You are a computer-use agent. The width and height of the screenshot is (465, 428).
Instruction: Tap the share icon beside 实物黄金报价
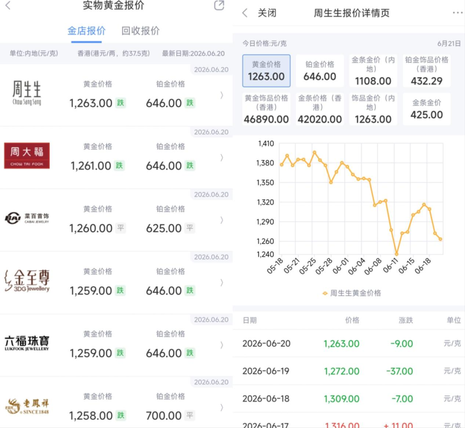click(219, 5)
